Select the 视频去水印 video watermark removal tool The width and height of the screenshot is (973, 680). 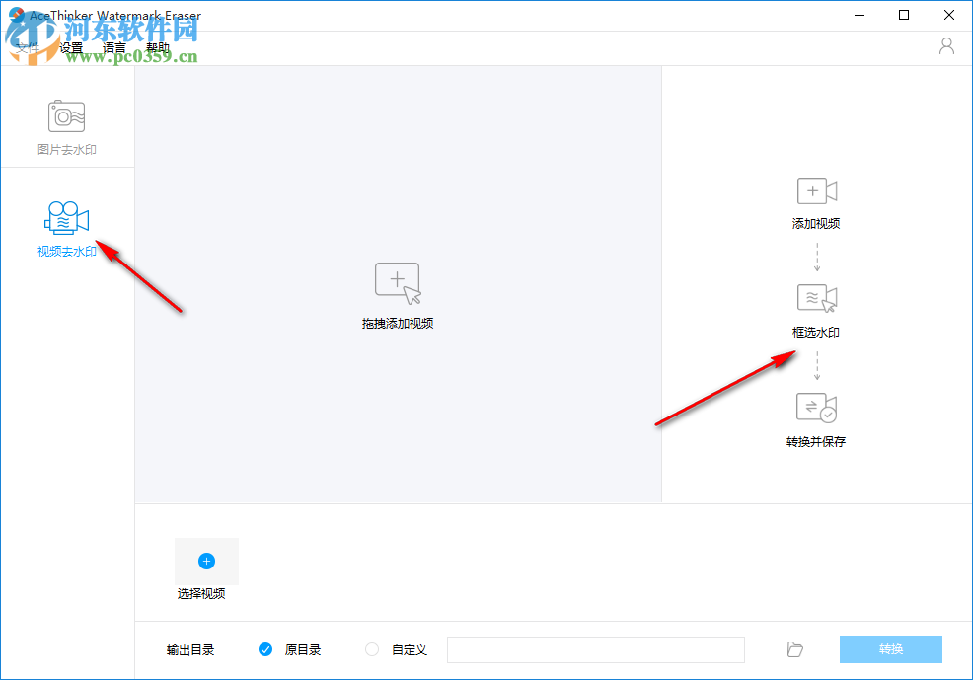pos(67,225)
